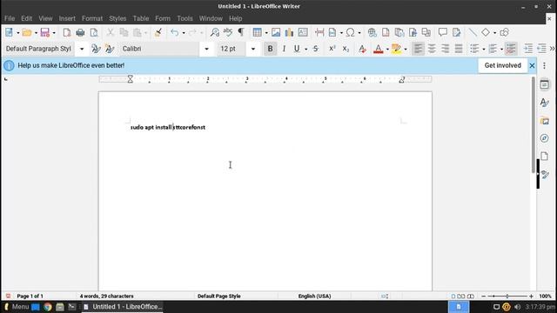557x313 pixels.
Task: Run the spelling check icon
Action: (x=228, y=33)
